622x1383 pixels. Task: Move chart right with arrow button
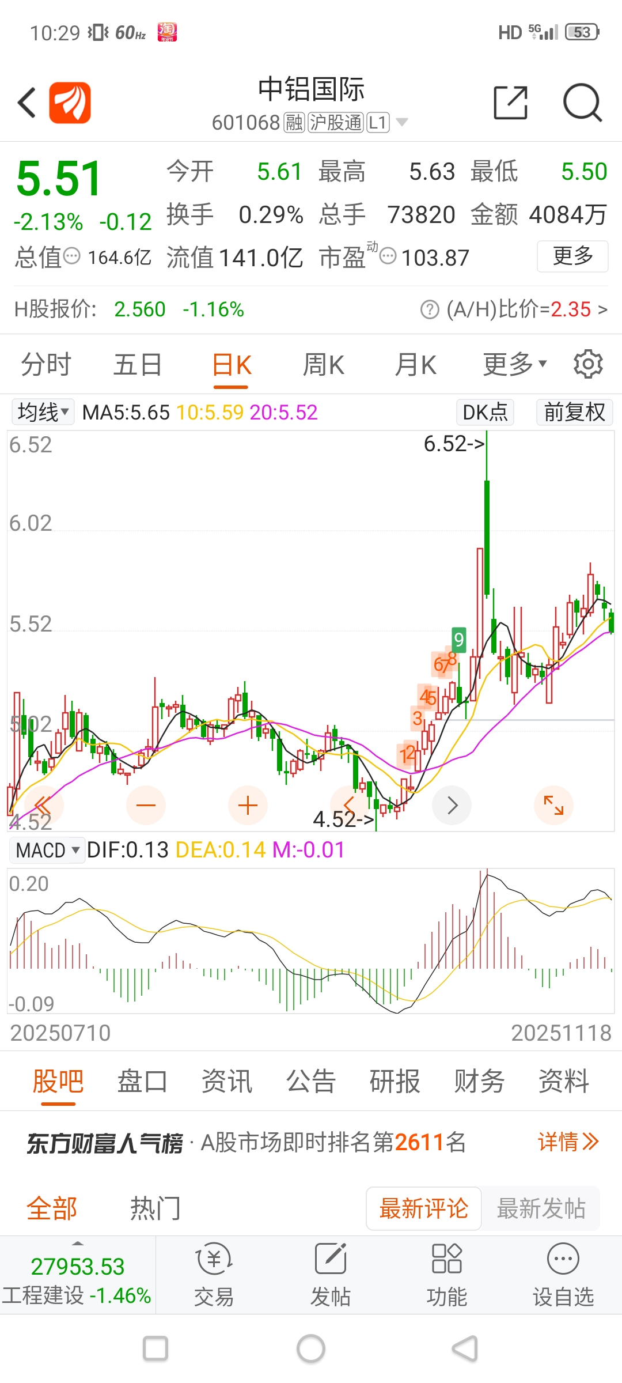pyautogui.click(x=452, y=805)
